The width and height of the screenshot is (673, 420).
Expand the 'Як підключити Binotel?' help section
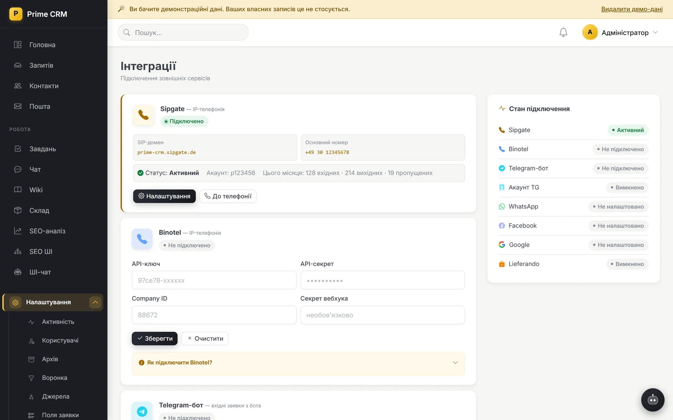coord(298,363)
